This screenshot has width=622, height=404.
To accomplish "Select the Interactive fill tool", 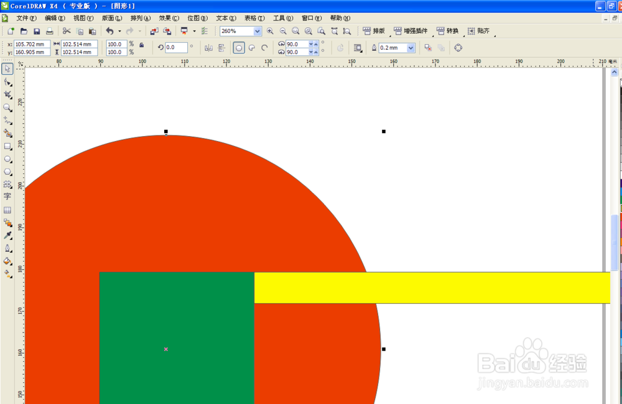I will (x=7, y=273).
